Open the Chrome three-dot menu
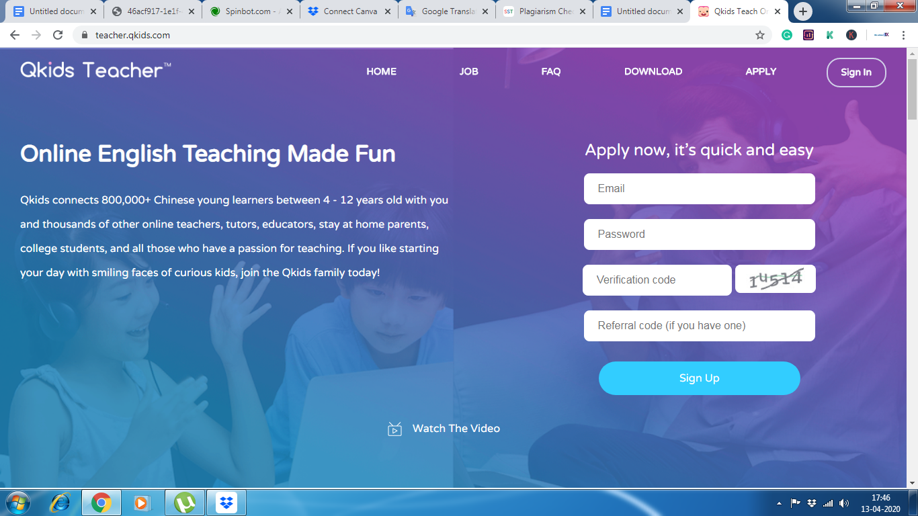The width and height of the screenshot is (918, 516). pyautogui.click(x=903, y=35)
